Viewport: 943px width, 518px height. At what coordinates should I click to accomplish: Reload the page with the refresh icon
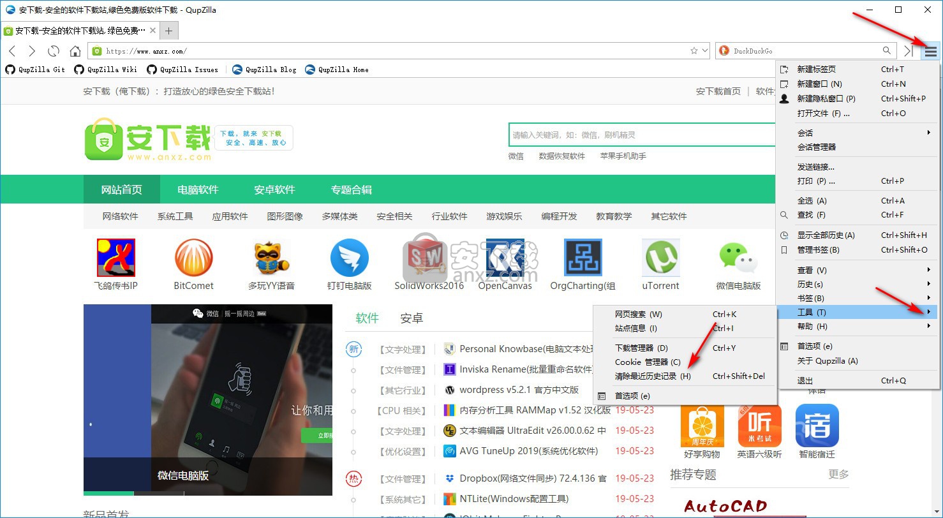[54, 51]
